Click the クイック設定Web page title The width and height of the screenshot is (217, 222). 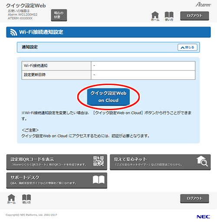pos(26,6)
